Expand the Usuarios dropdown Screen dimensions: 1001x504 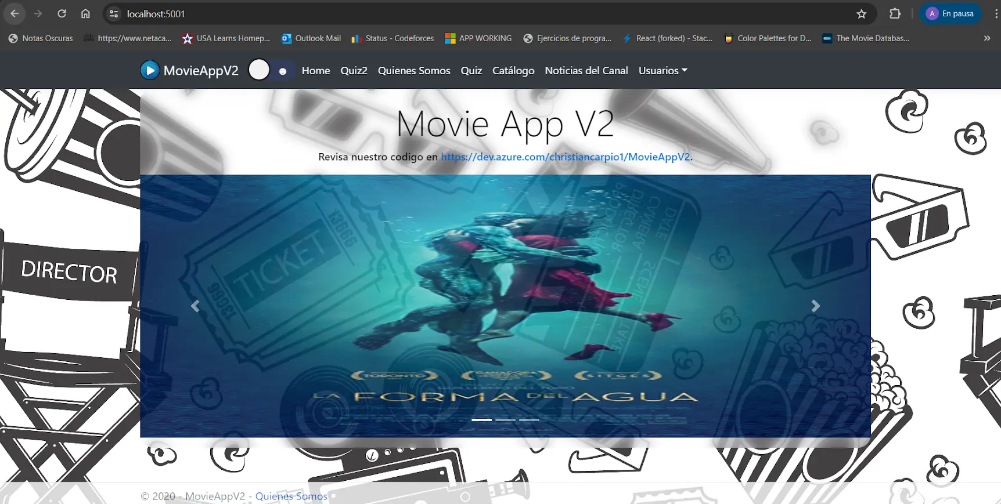tap(663, 71)
